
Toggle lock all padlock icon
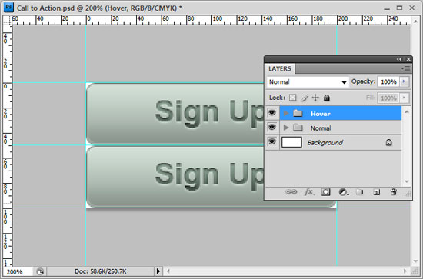click(327, 98)
